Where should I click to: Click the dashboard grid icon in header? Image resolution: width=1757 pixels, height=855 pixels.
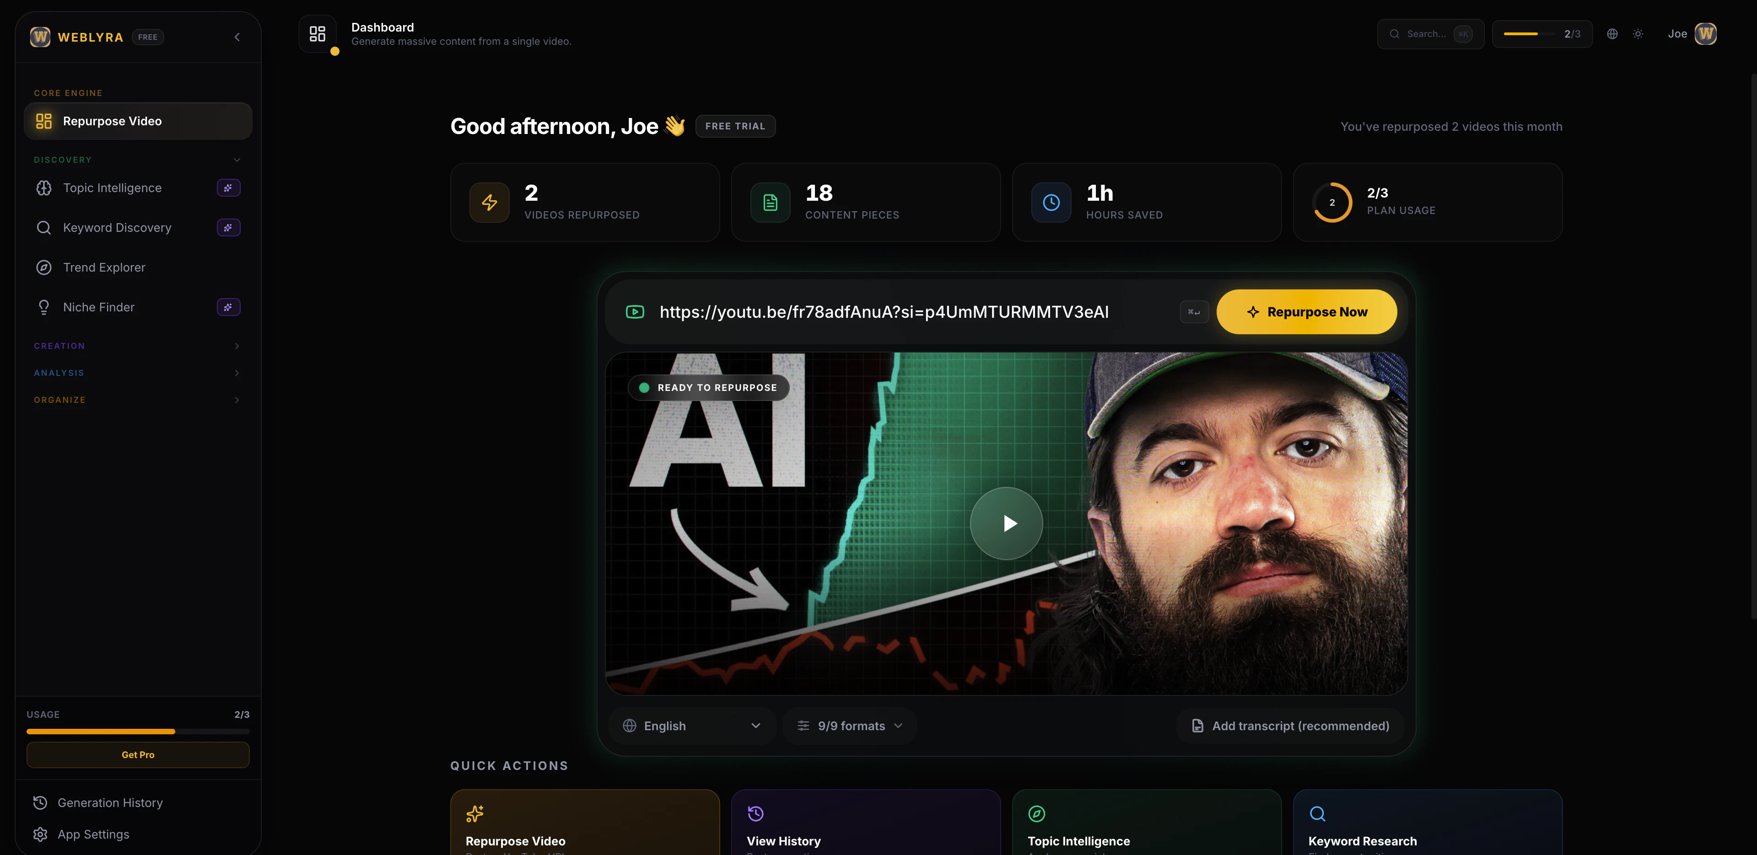317,34
